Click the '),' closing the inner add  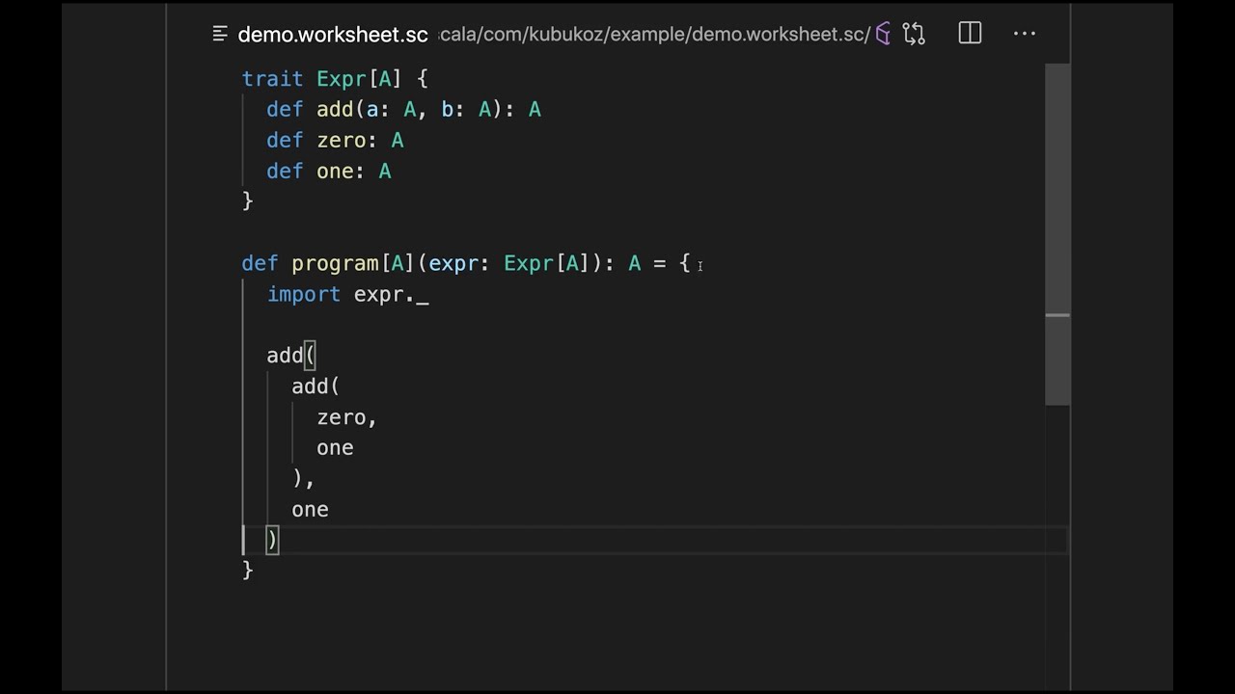[x=303, y=479]
